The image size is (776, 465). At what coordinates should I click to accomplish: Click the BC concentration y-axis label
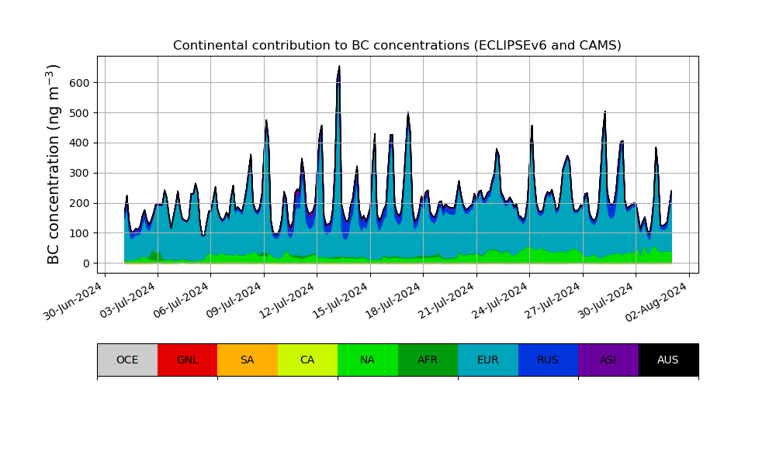pyautogui.click(x=54, y=164)
